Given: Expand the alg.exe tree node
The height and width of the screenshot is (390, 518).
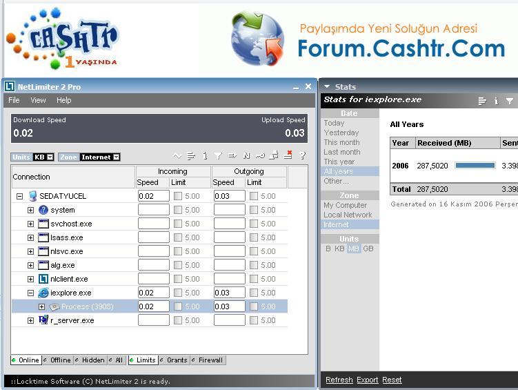Looking at the screenshot, I should click(x=31, y=265).
